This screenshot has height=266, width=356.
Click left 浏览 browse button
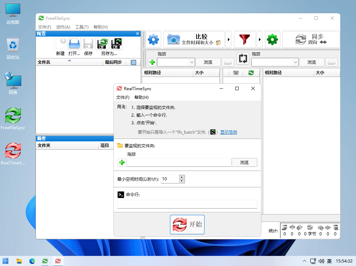click(x=208, y=62)
